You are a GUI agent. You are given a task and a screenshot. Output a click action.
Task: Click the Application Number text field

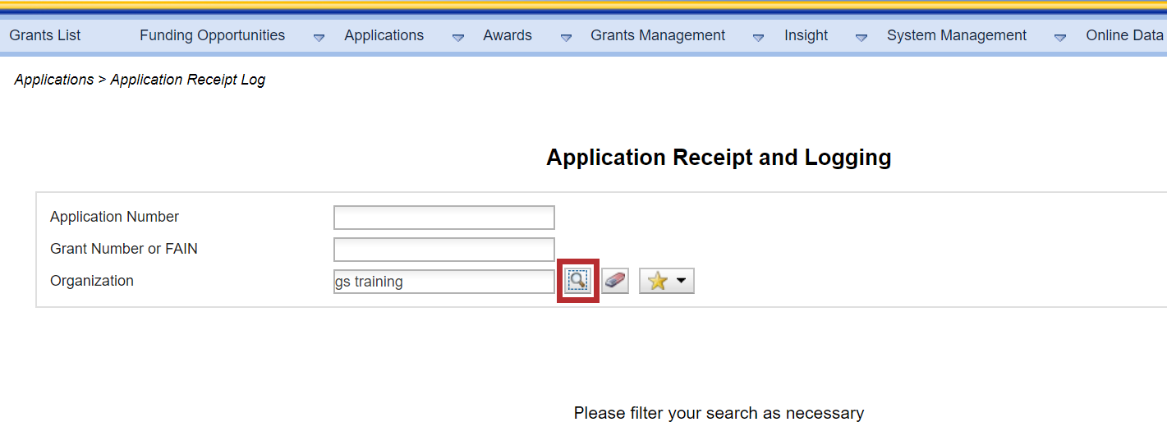(443, 218)
